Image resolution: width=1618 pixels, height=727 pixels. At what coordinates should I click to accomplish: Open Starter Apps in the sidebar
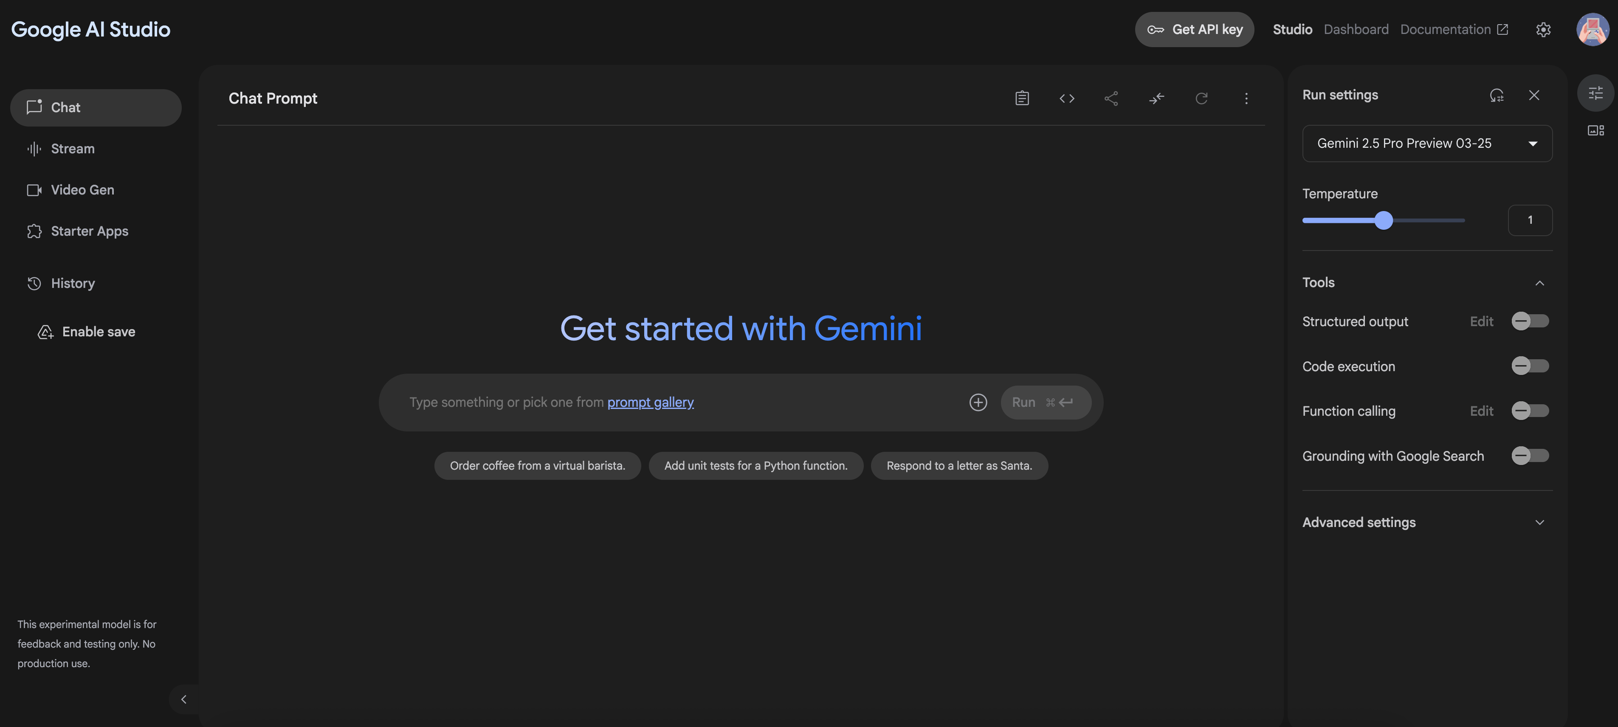point(96,232)
